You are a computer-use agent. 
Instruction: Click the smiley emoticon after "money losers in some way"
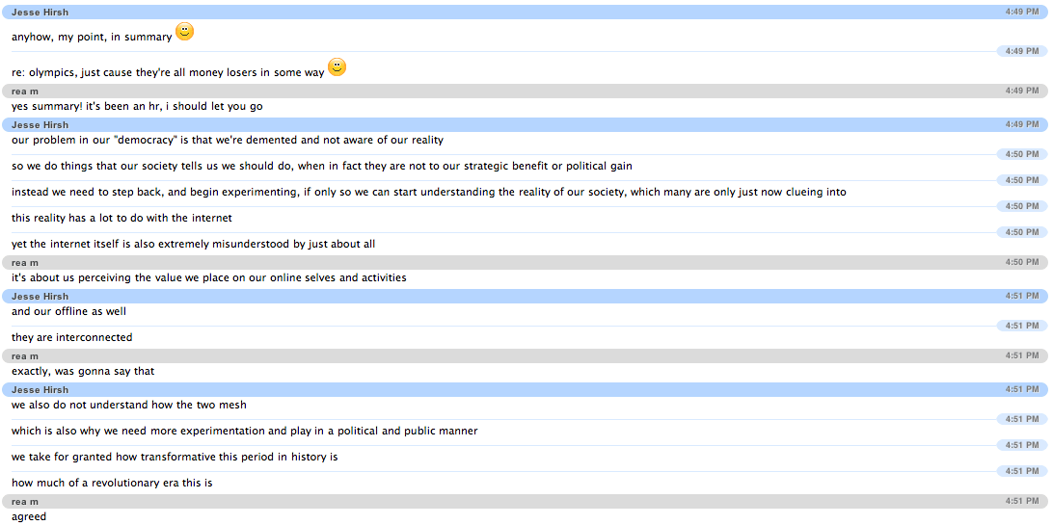tap(337, 67)
